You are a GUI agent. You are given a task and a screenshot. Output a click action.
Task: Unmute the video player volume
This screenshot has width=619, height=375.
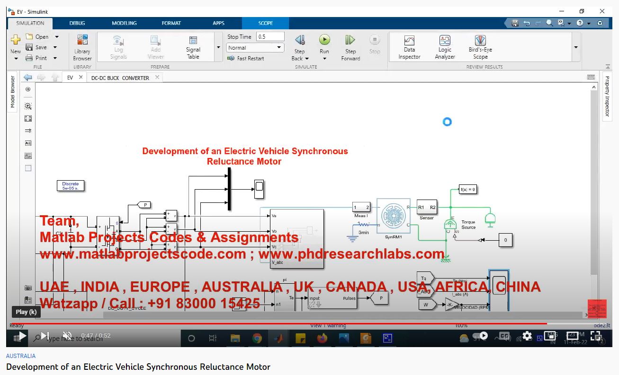click(67, 336)
